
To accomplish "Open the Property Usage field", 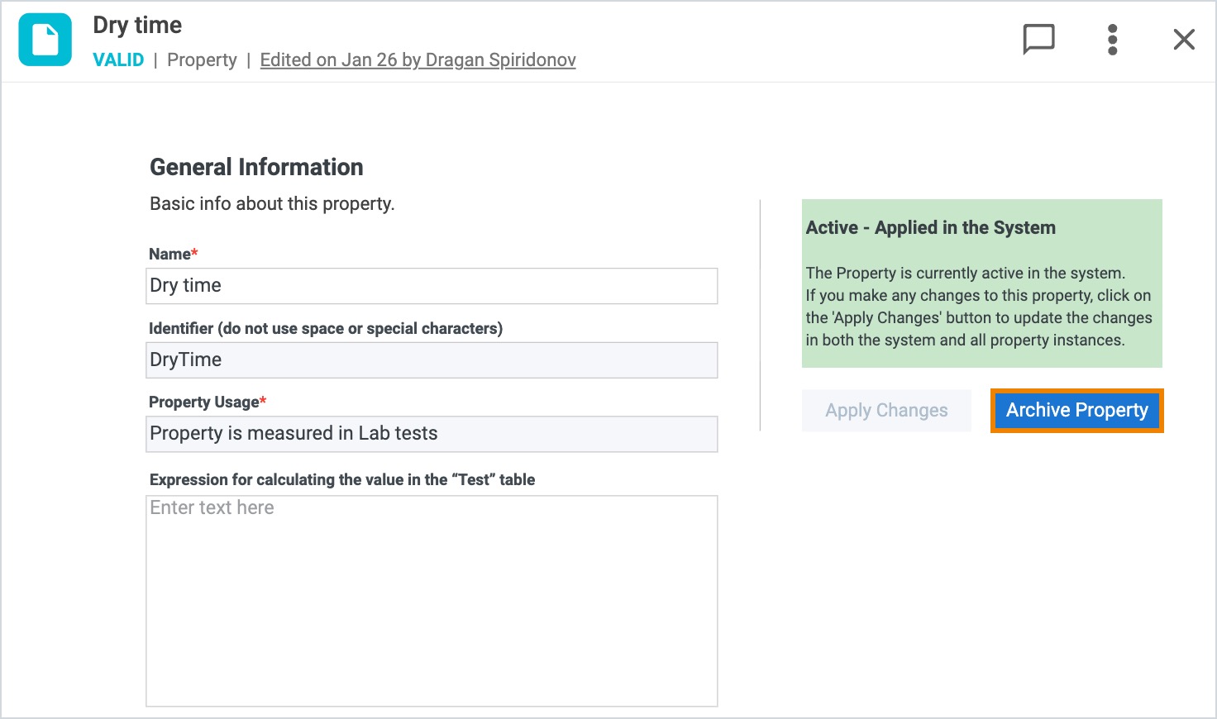I will click(x=432, y=434).
